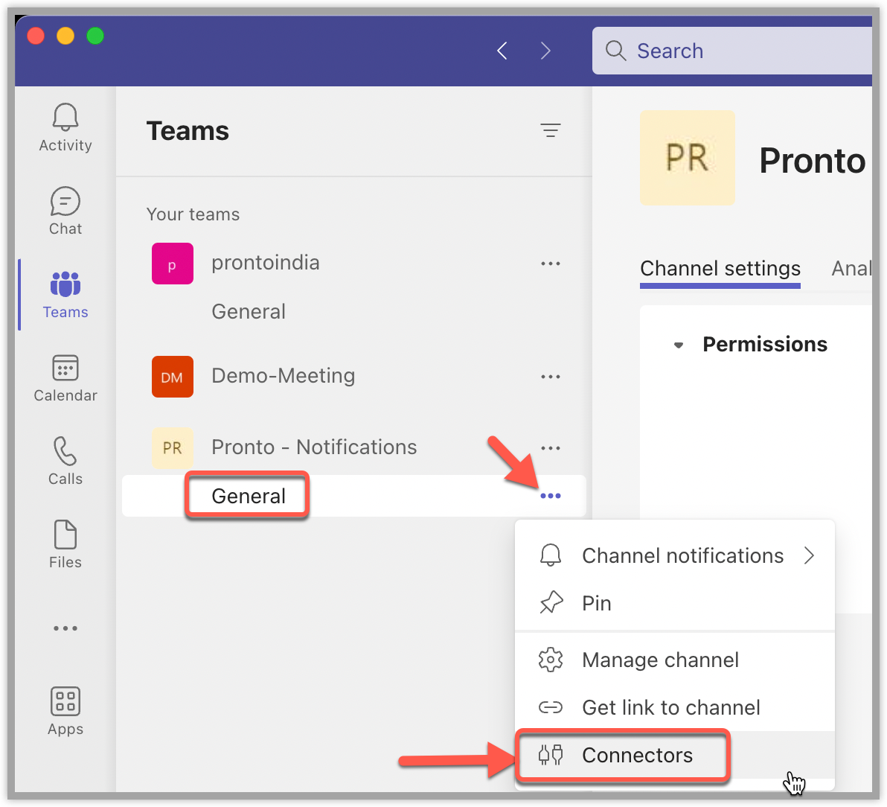Click the Connectors plug icon

pyautogui.click(x=551, y=755)
